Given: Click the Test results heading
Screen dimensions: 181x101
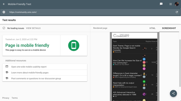Looking at the screenshot, I should 9,20.
